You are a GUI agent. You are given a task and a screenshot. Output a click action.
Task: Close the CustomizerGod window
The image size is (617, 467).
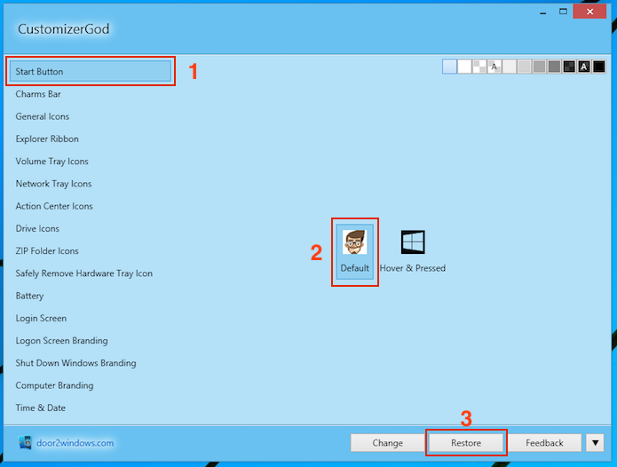click(589, 12)
